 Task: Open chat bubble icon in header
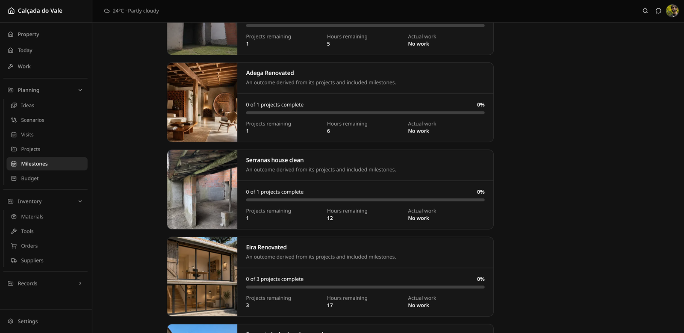[x=658, y=11]
